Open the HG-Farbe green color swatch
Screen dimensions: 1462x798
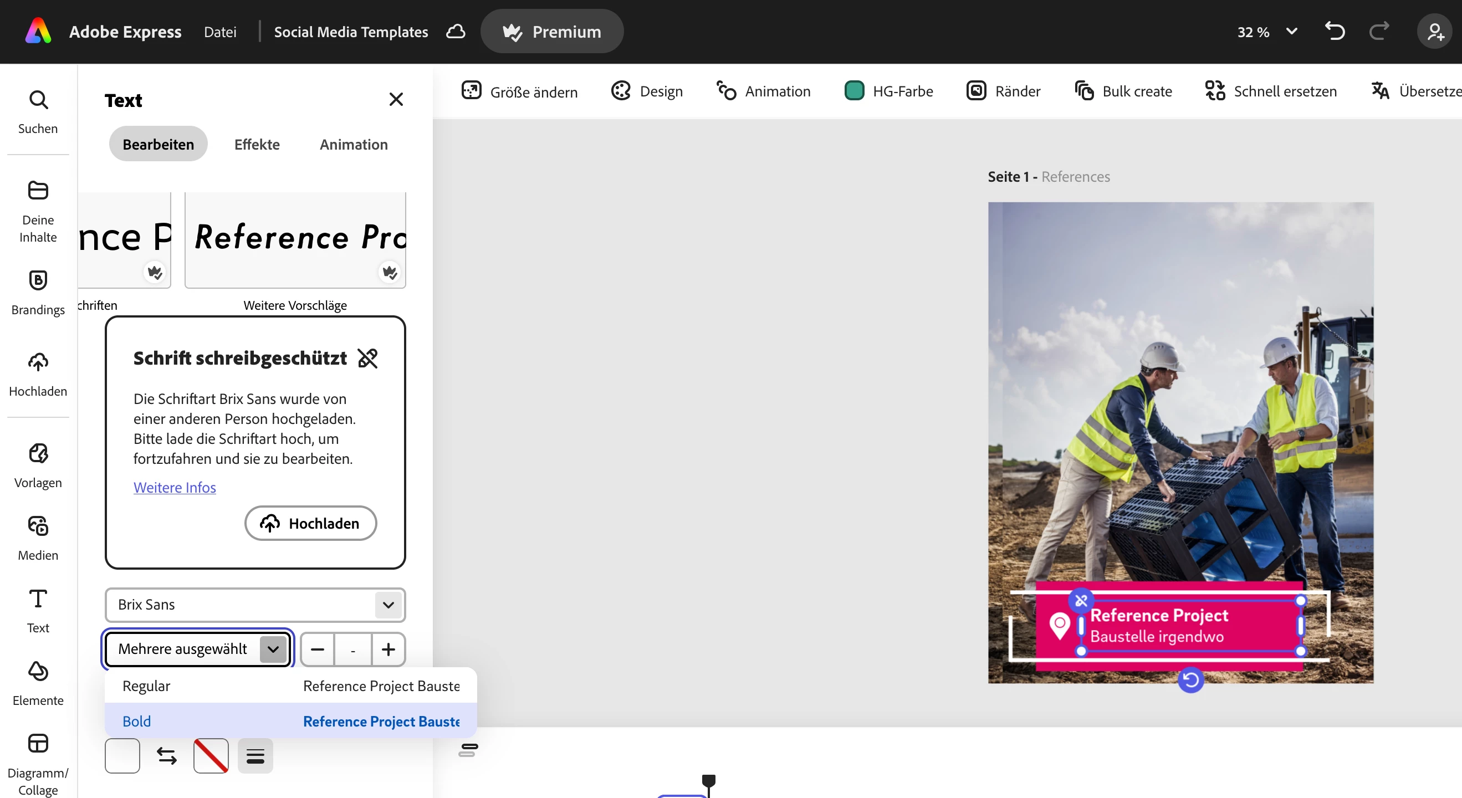(853, 91)
